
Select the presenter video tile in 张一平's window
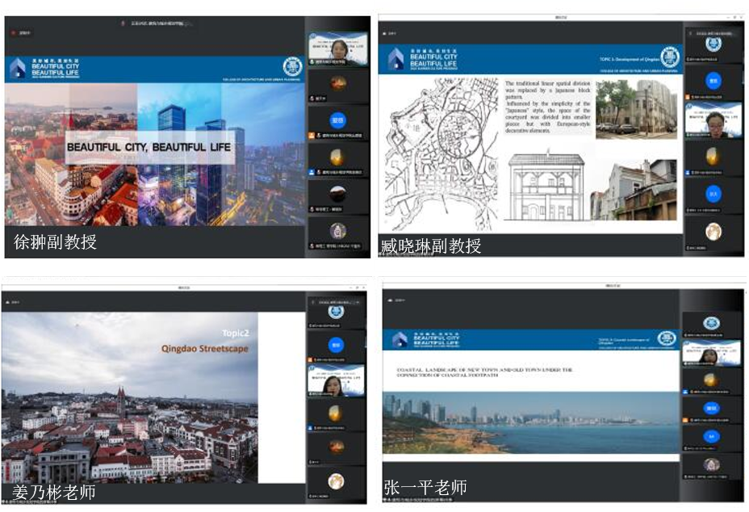tap(711, 352)
